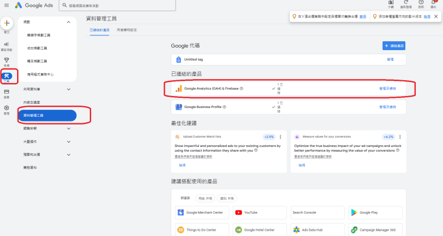Switch to the consent settings tab
Image resolution: width=443 pixels, height=236 pixels.
click(x=127, y=30)
